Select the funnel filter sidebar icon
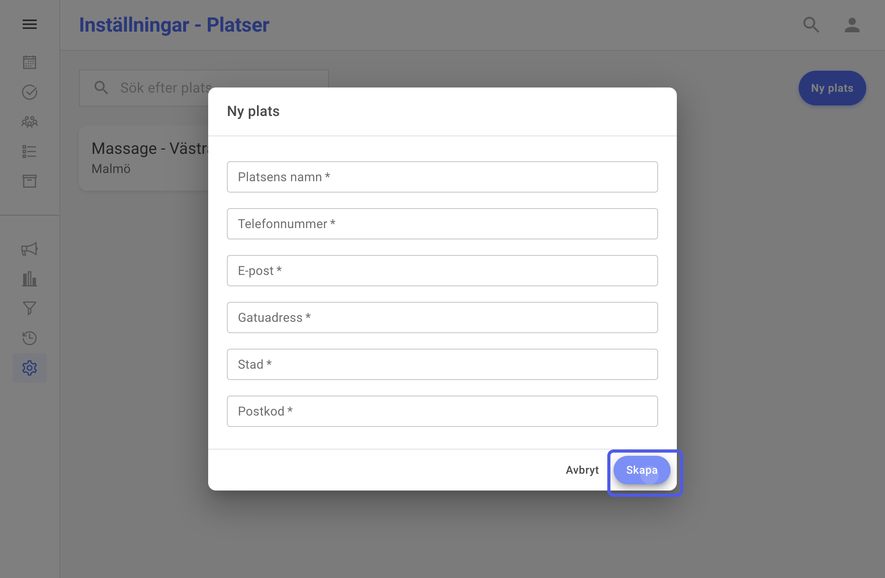This screenshot has height=578, width=885. pyautogui.click(x=30, y=309)
